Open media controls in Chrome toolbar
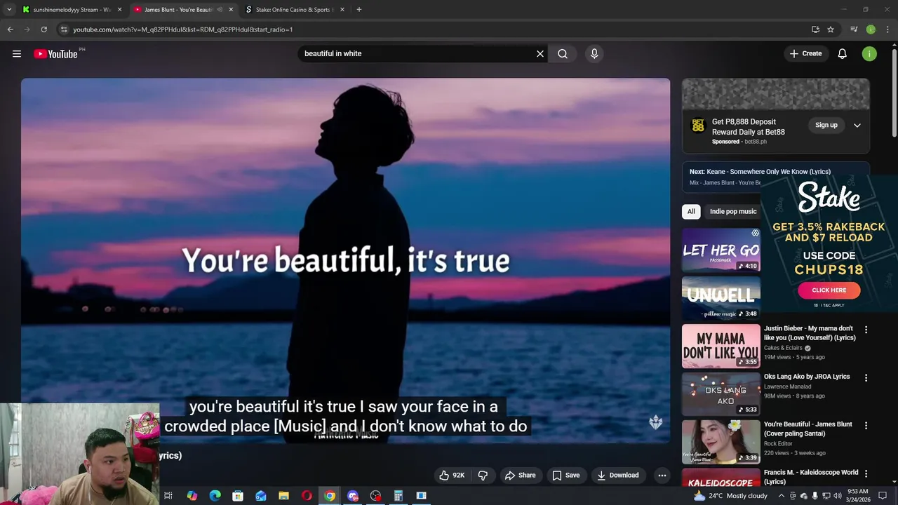The image size is (898, 505). point(854,29)
